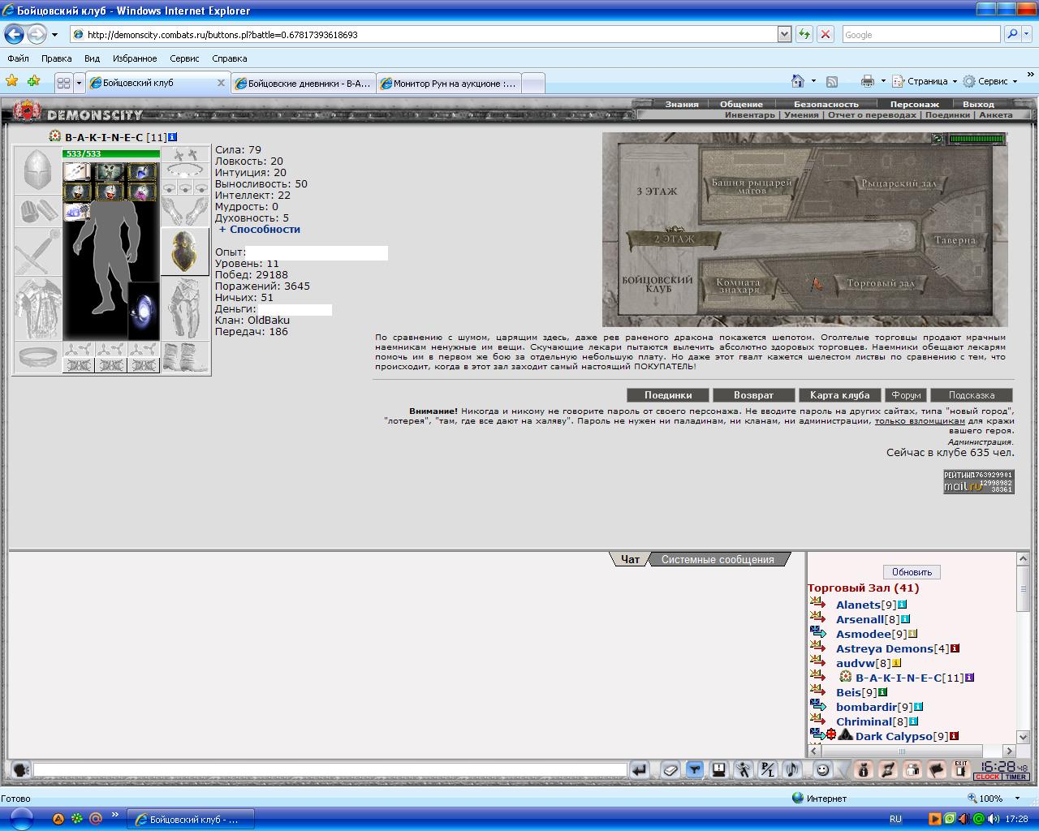1039x831 pixels.
Task: Click the running figure icon in chat bar
Action: tap(743, 769)
